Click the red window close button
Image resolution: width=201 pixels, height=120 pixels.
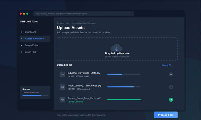click(x=21, y=14)
